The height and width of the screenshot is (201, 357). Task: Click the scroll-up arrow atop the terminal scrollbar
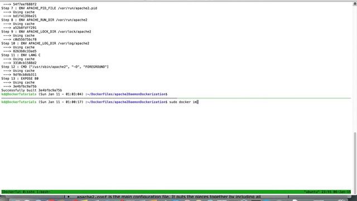coord(355,4)
